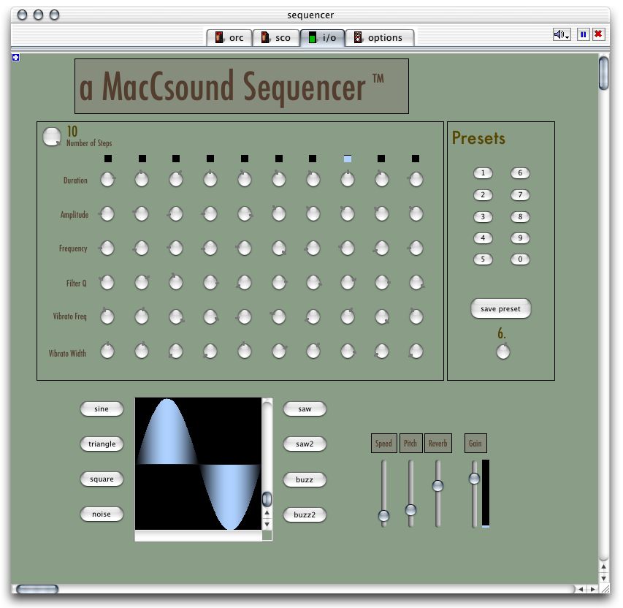Click the Amplitude knob for step one

[x=107, y=214]
